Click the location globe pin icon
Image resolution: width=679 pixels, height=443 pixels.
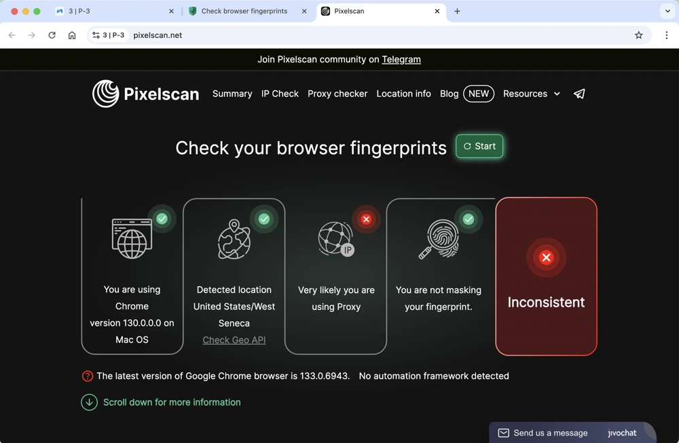[x=234, y=239]
